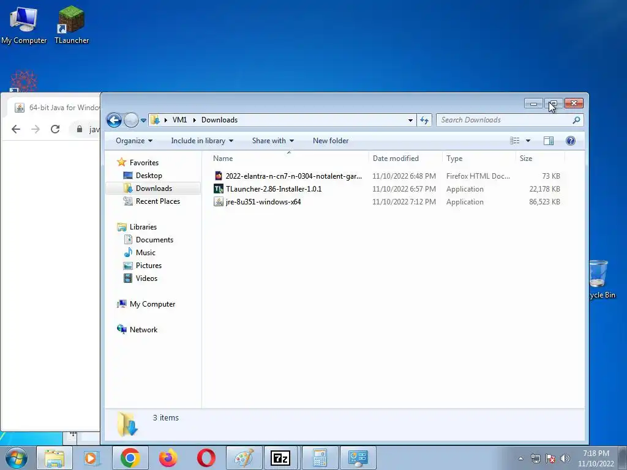Open Downloads under Favorites
627x470 pixels.
tap(154, 188)
